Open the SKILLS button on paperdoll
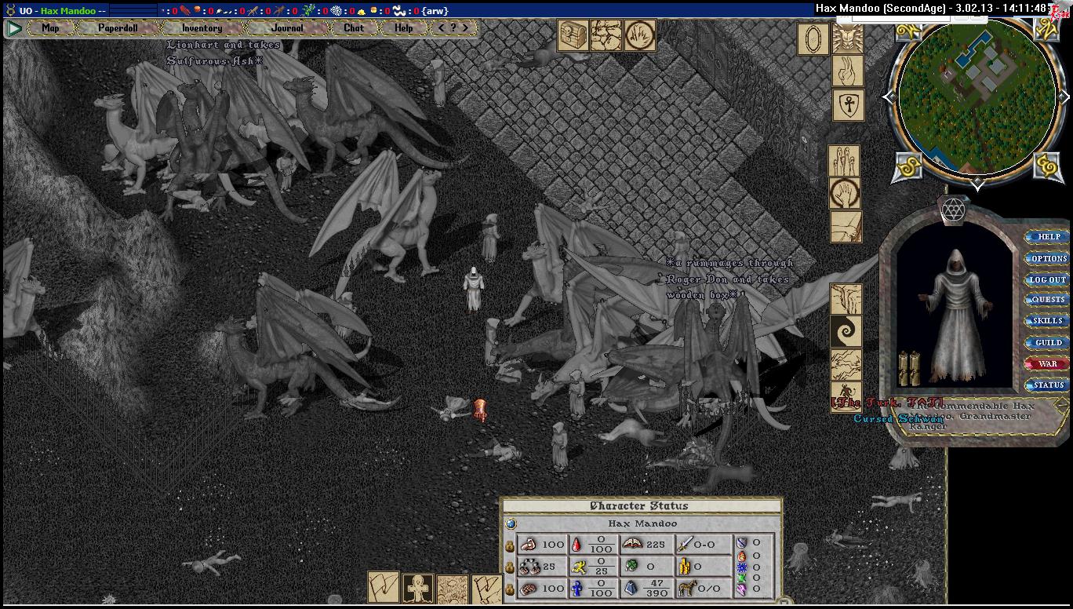The image size is (1073, 609). click(1048, 321)
